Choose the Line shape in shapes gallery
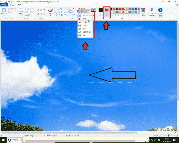The width and height of the screenshot is (179, 143). coord(56,9)
